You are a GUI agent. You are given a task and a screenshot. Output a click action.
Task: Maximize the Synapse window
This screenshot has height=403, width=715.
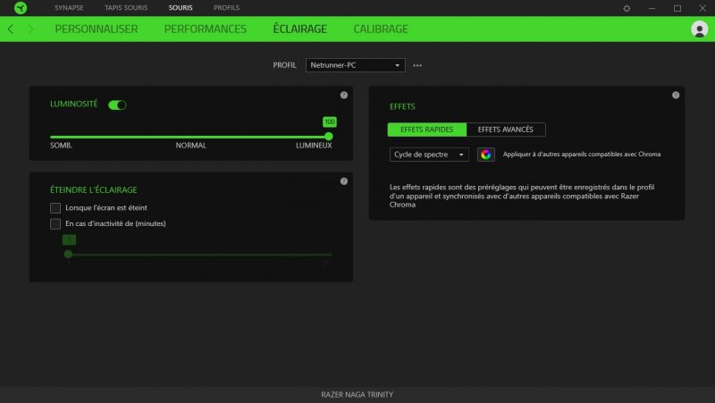[x=677, y=8]
